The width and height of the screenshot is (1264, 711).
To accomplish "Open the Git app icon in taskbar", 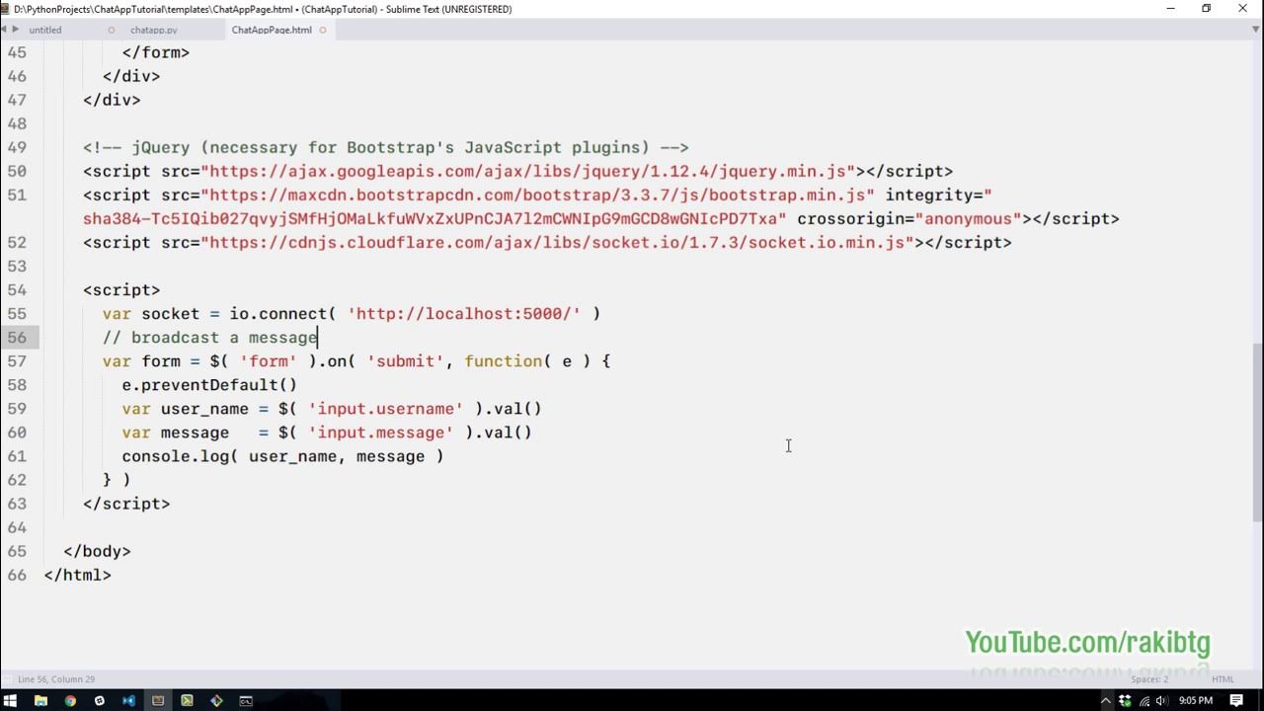I will click(216, 700).
